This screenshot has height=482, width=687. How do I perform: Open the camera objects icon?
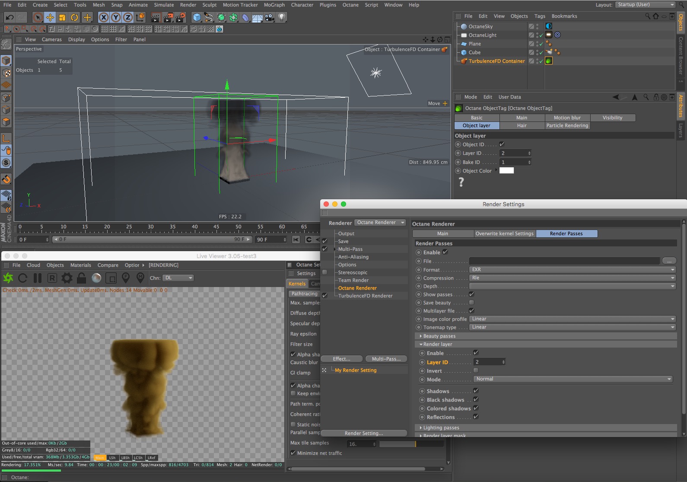pos(270,17)
